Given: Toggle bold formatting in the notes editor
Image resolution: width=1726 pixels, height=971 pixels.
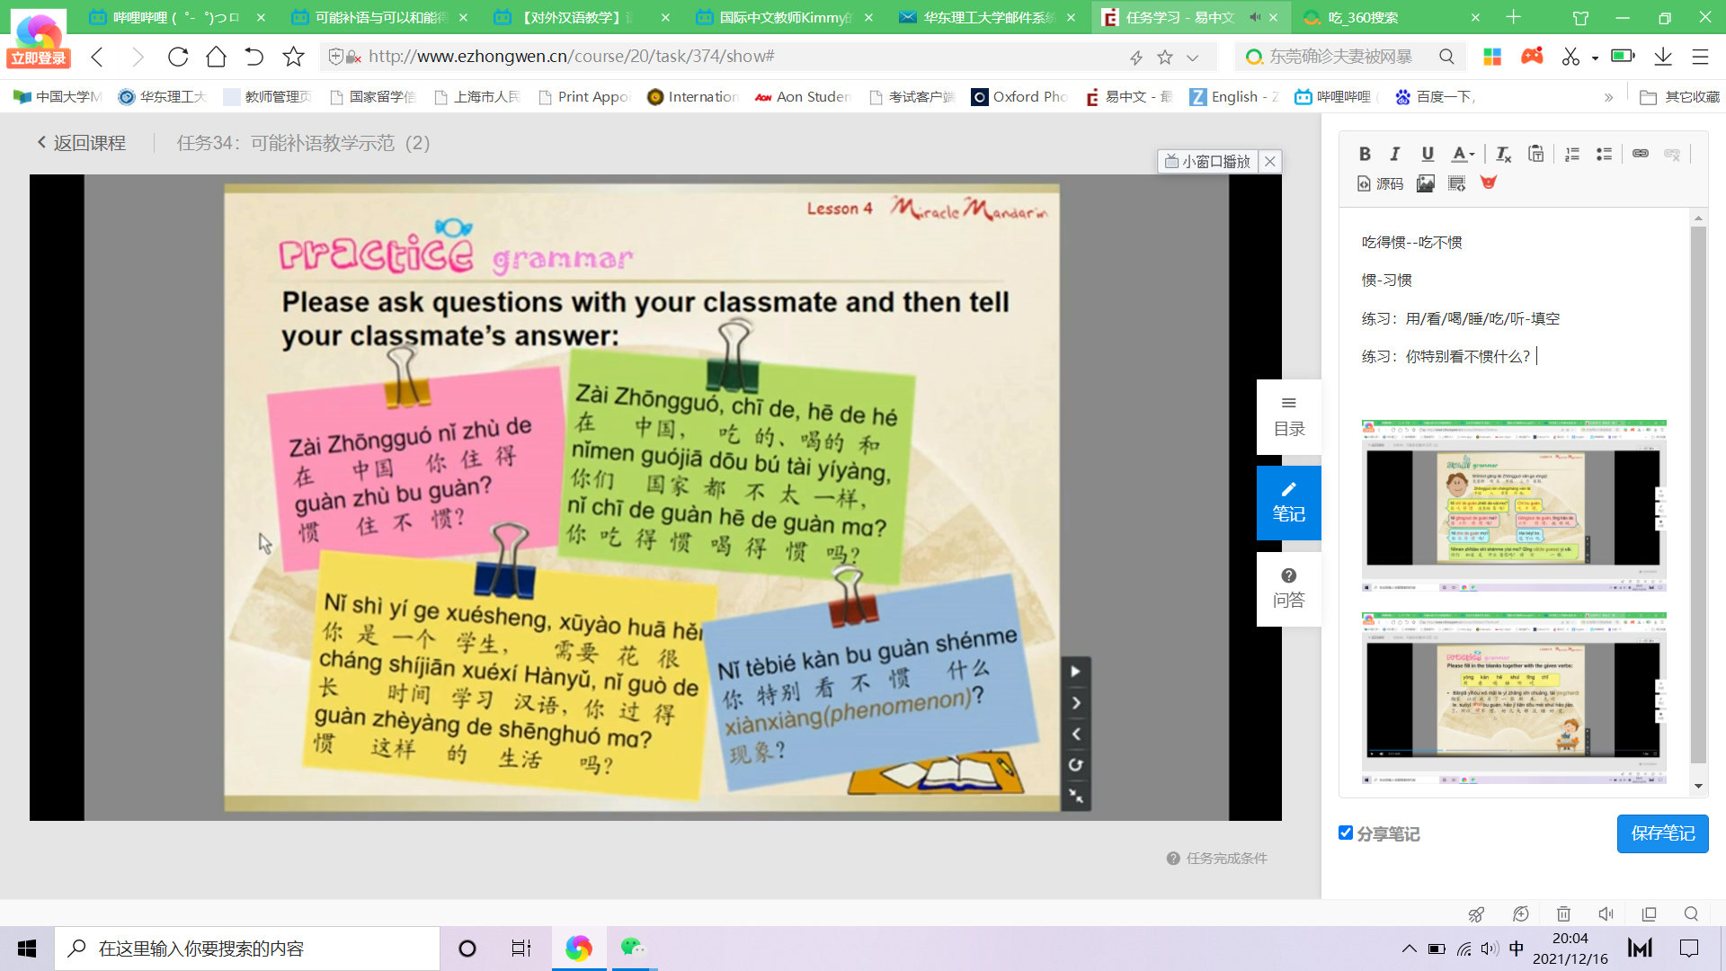Looking at the screenshot, I should click(x=1365, y=154).
